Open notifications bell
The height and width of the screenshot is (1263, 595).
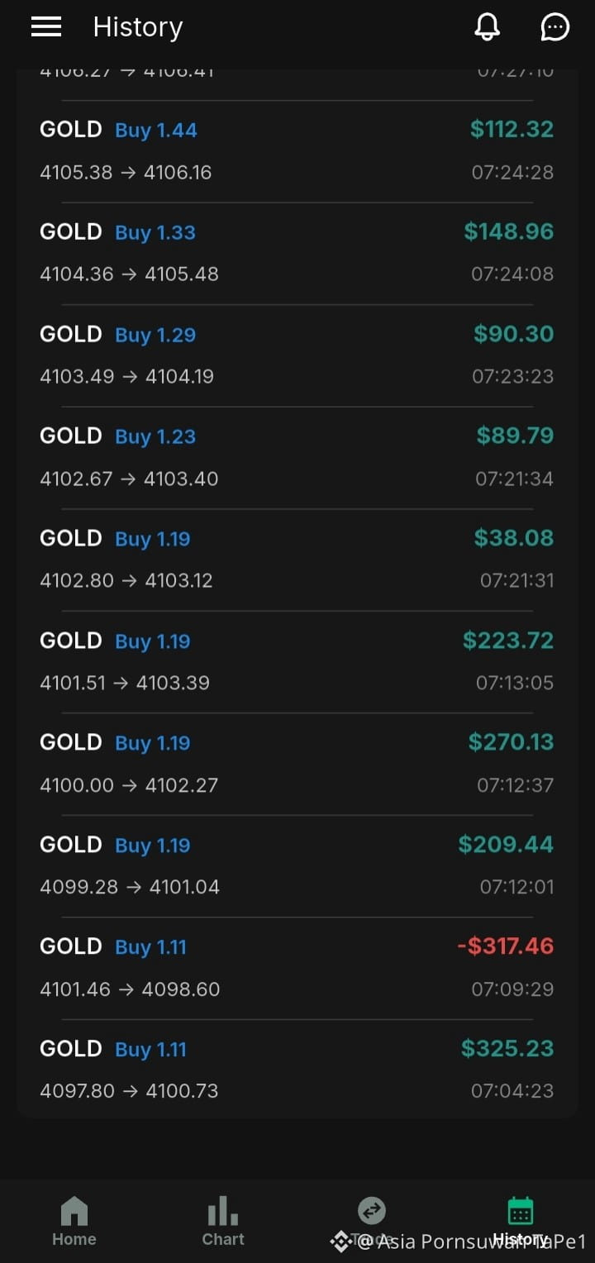488,27
